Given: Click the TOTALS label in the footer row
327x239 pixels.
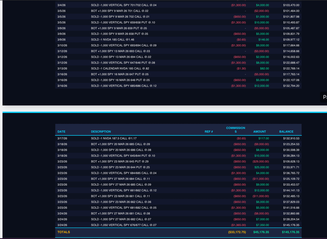Looking at the screenshot, I should click(64, 232).
